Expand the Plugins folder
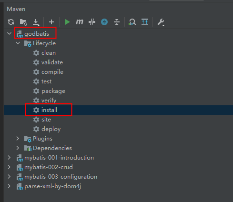This screenshot has width=233, height=202. pyautogui.click(x=18, y=139)
